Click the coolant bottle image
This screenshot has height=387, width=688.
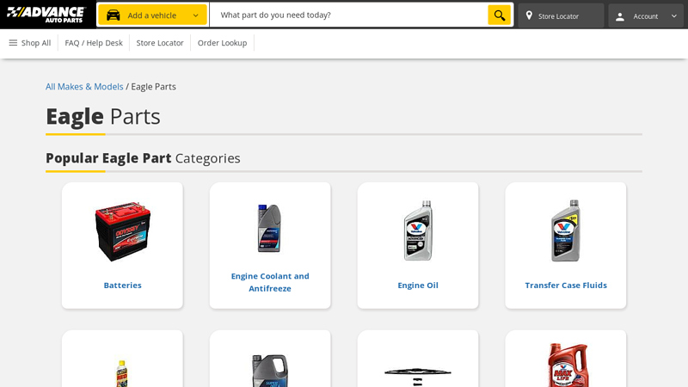(269, 228)
